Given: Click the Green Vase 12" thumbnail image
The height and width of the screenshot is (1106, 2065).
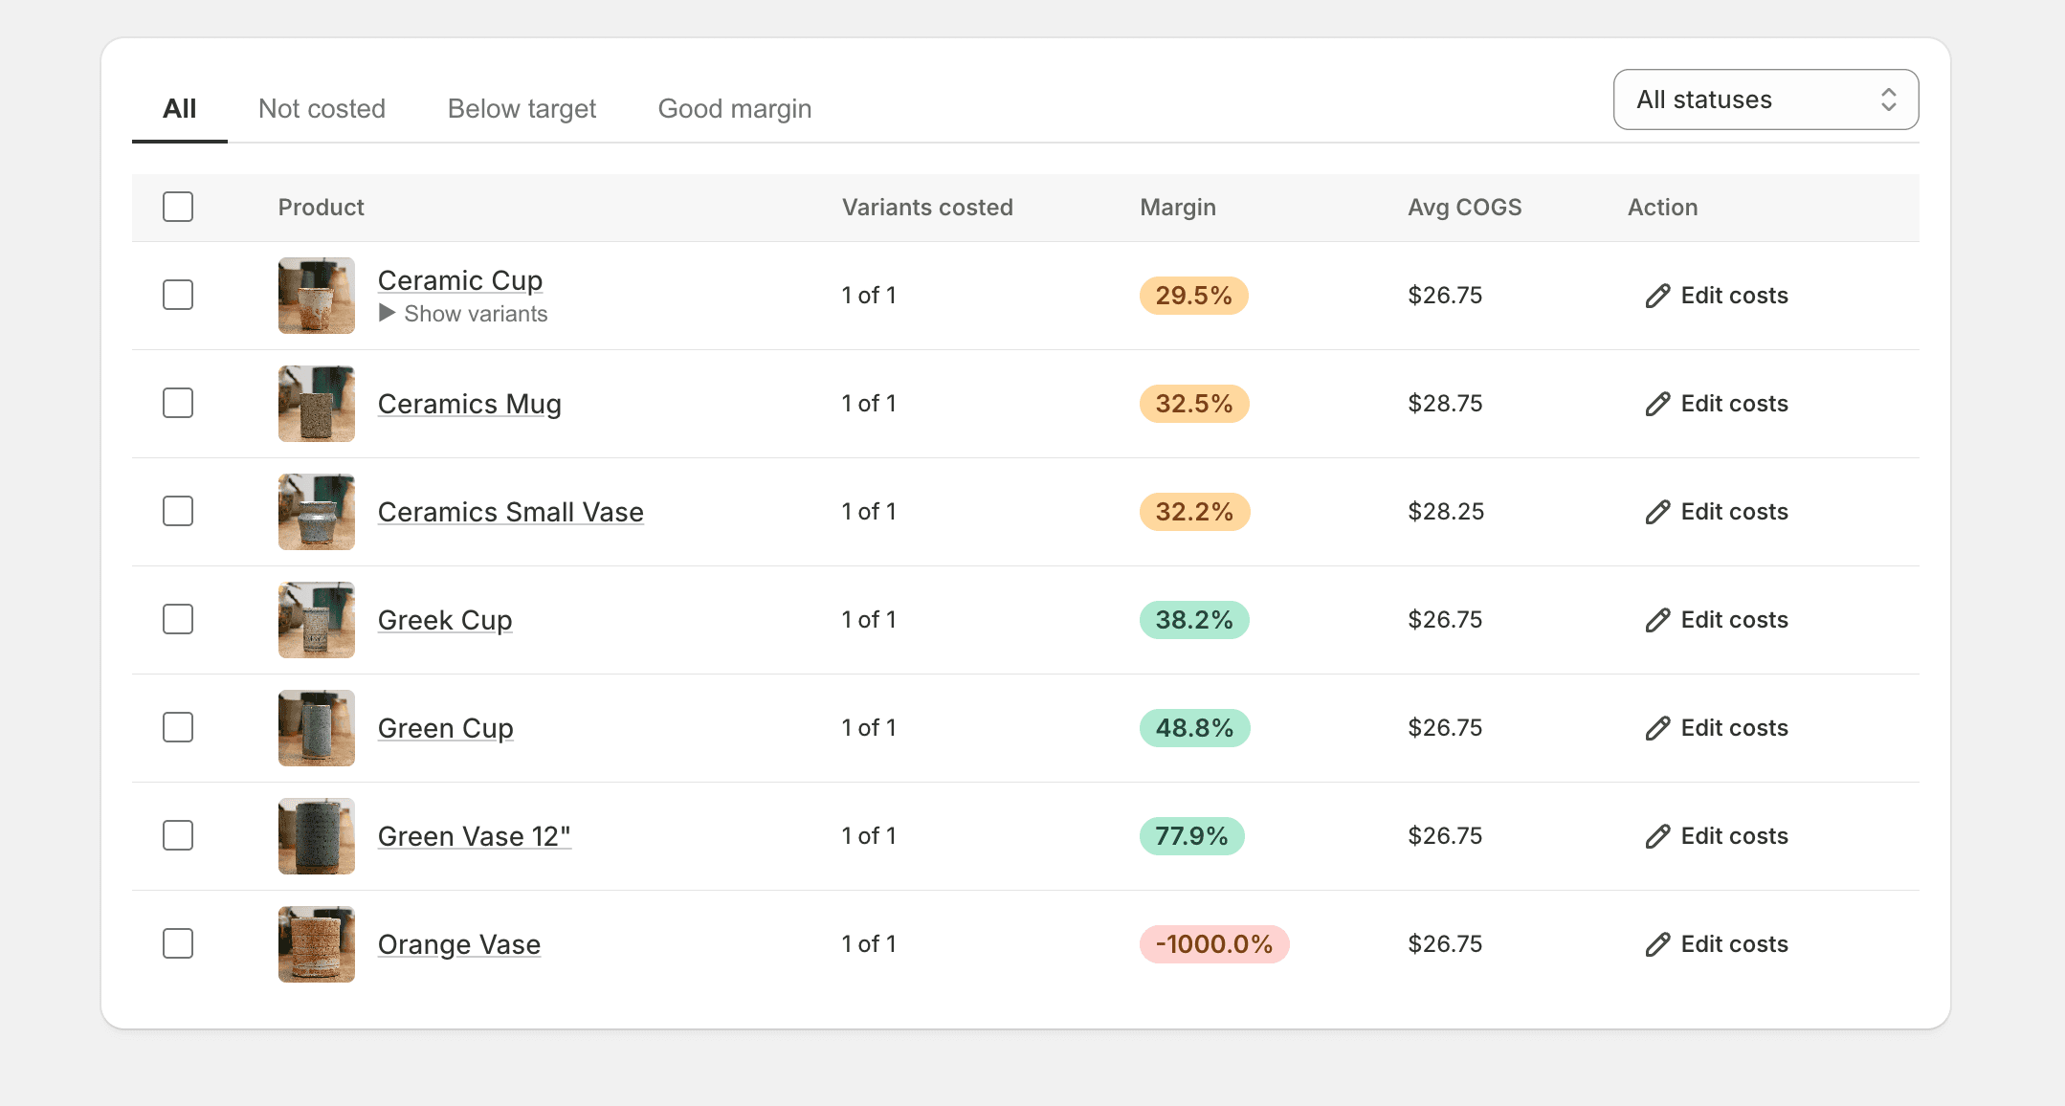Looking at the screenshot, I should (317, 836).
